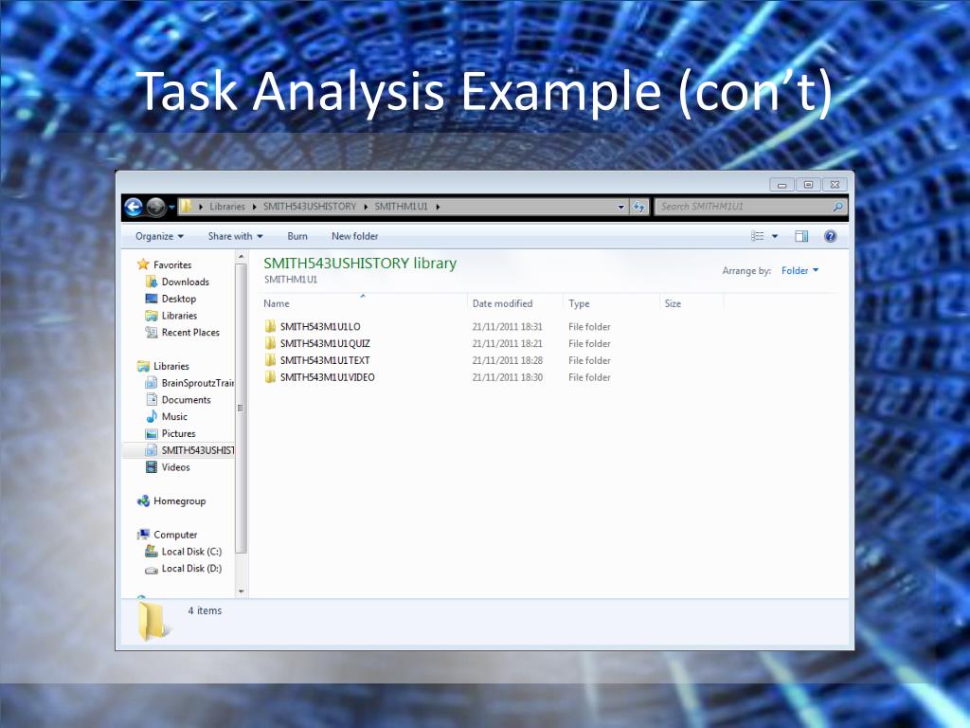Go to Libraries in the address breadcrumb
The width and height of the screenshot is (970, 728).
tap(227, 207)
